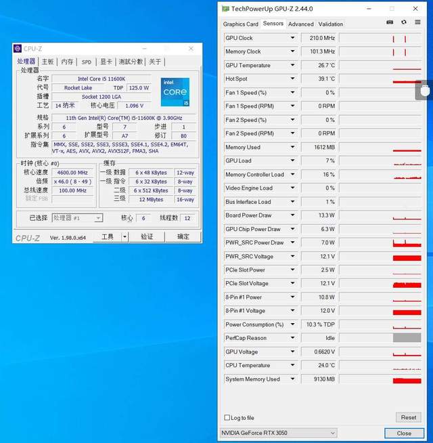Open the Memory Clock sensor dropdown

pyautogui.click(x=293, y=51)
